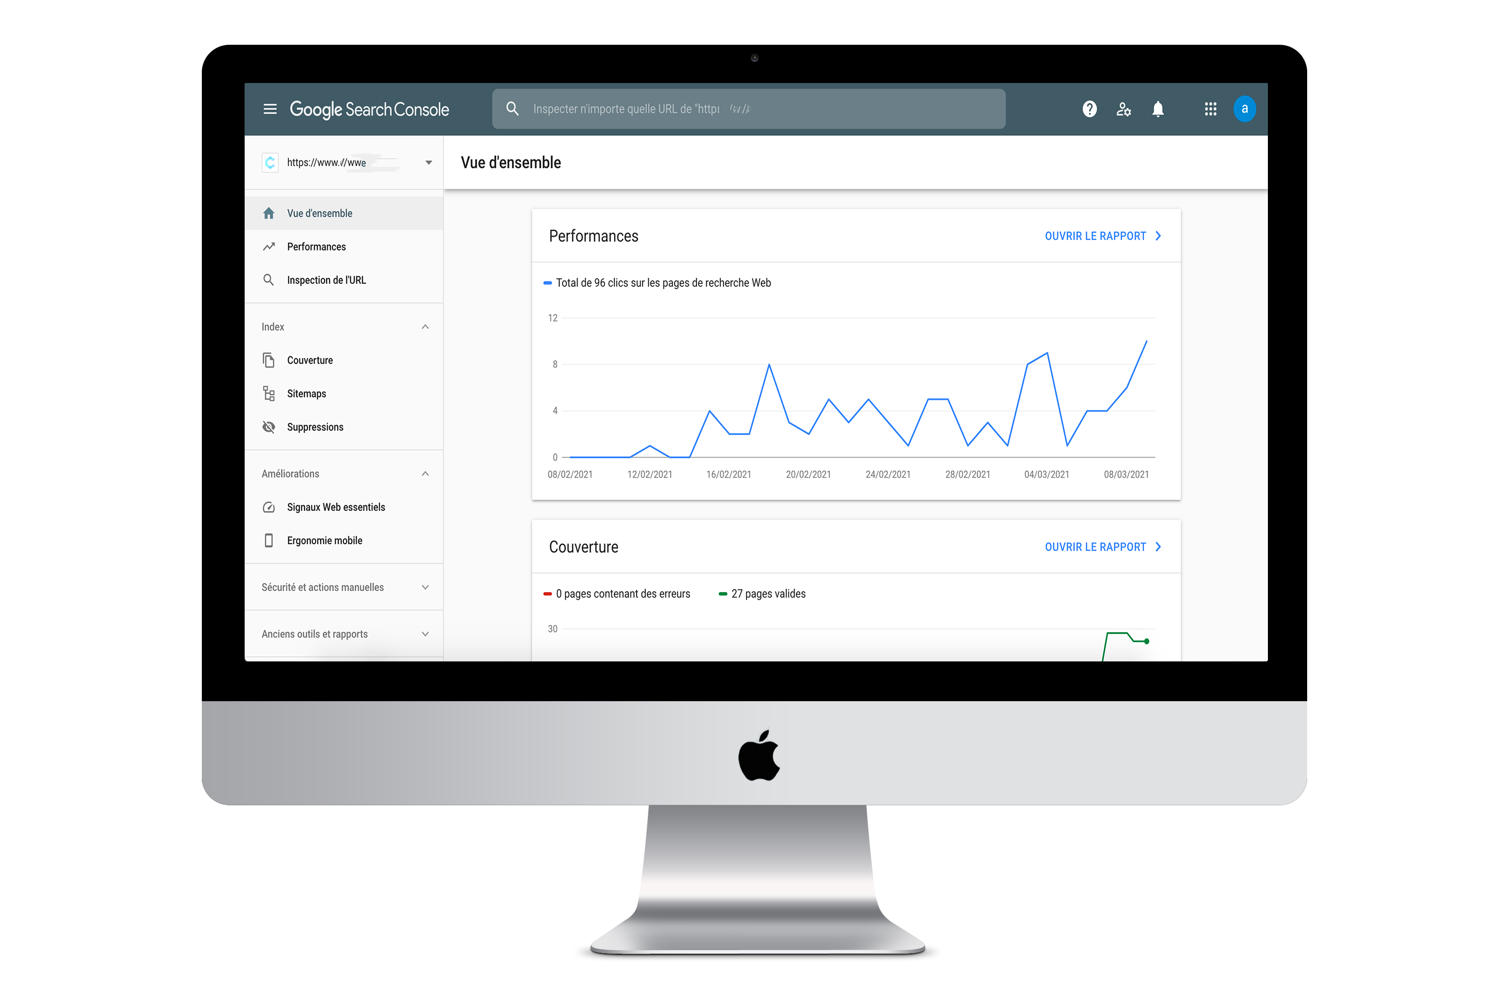Expand the Améliorations section toggle

[x=426, y=473]
